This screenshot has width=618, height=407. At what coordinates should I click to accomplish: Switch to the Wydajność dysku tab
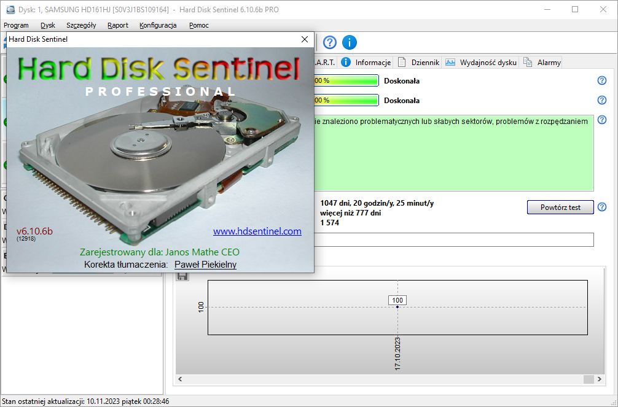click(481, 62)
